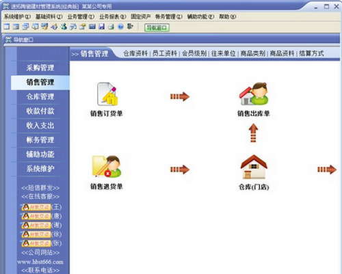Click the cascading windows toolbar icon
Image resolution: width=342 pixels, height=274 pixels.
[x=25, y=27]
